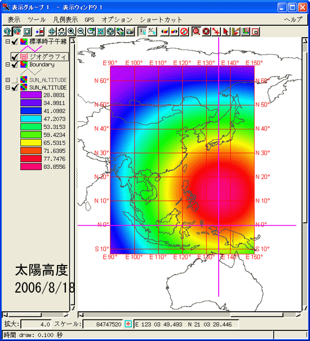310x341 pixels.
Task: Click the zoom out magnifier icon
Action: (81, 32)
